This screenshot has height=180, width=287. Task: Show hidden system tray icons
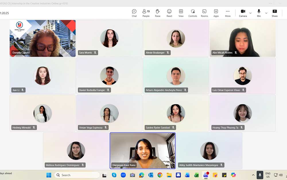click(x=253, y=175)
